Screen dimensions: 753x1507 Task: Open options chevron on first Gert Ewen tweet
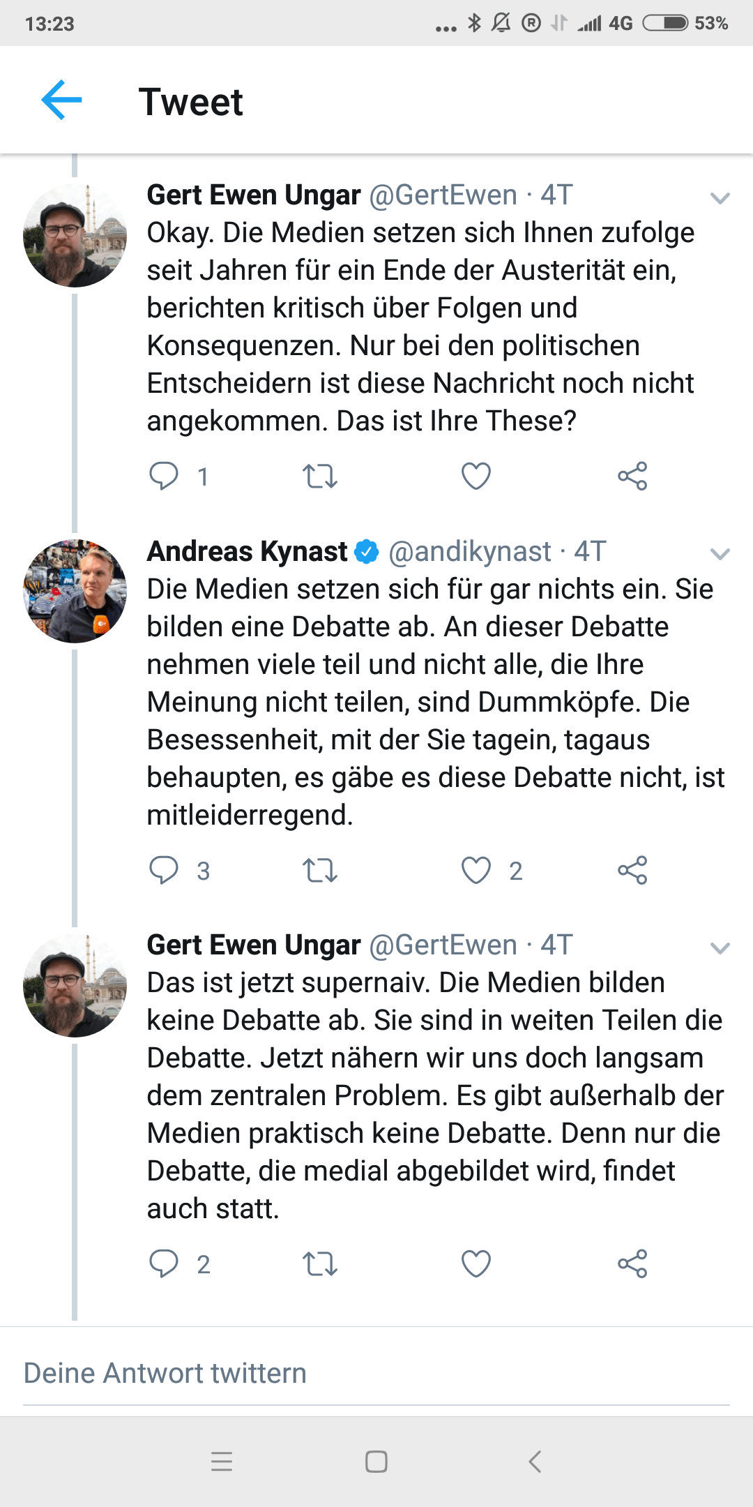tap(720, 198)
